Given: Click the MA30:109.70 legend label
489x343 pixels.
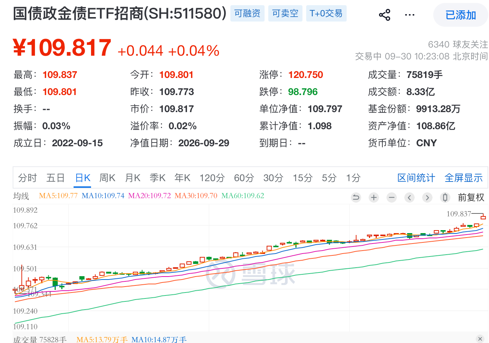Looking at the screenshot, I should coord(196,196).
